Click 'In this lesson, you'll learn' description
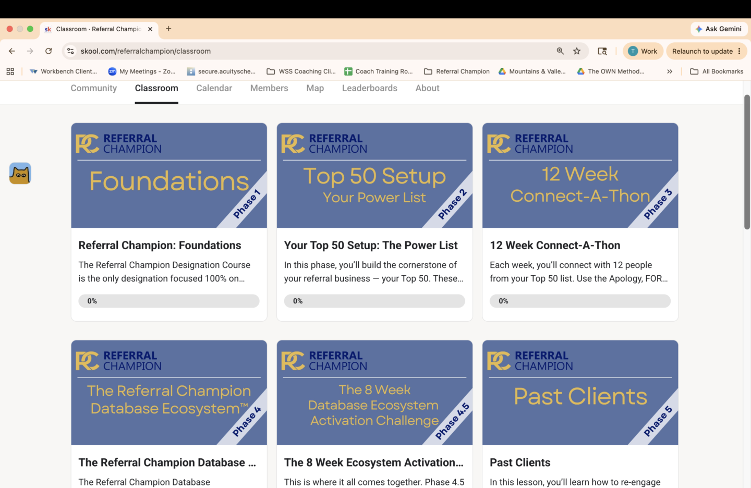This screenshot has height=488, width=751. tap(575, 482)
